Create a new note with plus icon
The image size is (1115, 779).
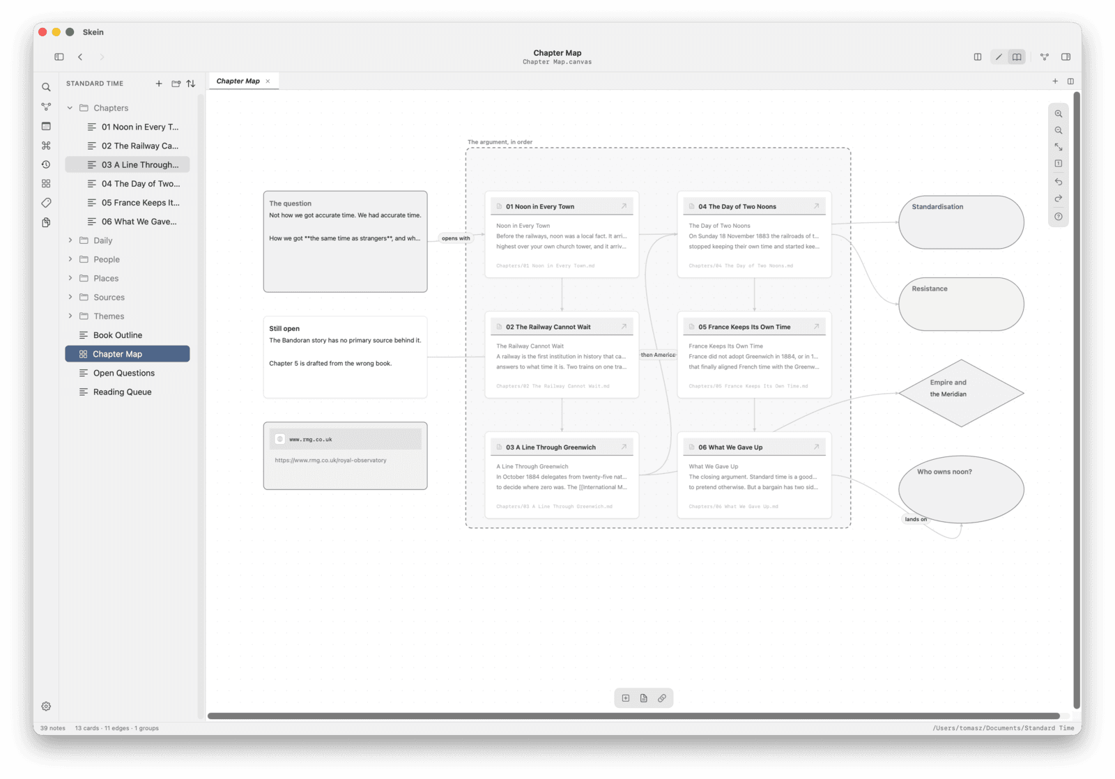pyautogui.click(x=159, y=84)
